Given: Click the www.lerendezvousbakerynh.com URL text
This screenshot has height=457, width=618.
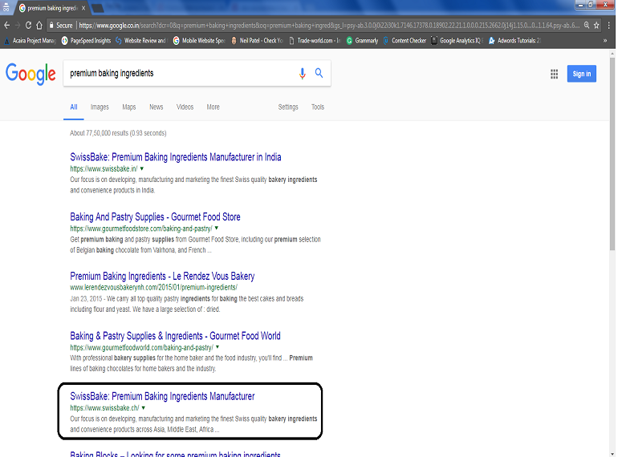Looking at the screenshot, I should (154, 287).
